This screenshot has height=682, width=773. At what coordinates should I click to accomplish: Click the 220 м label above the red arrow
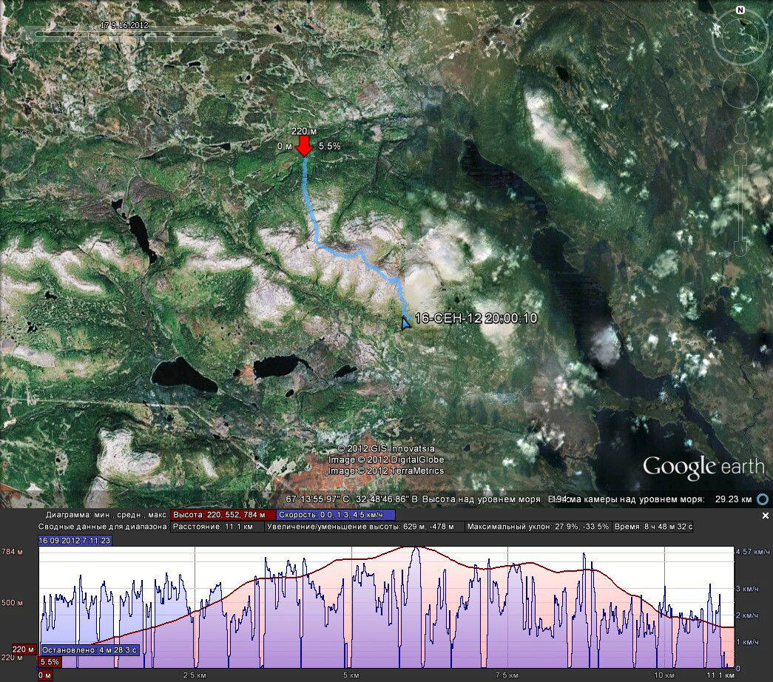pos(304,131)
